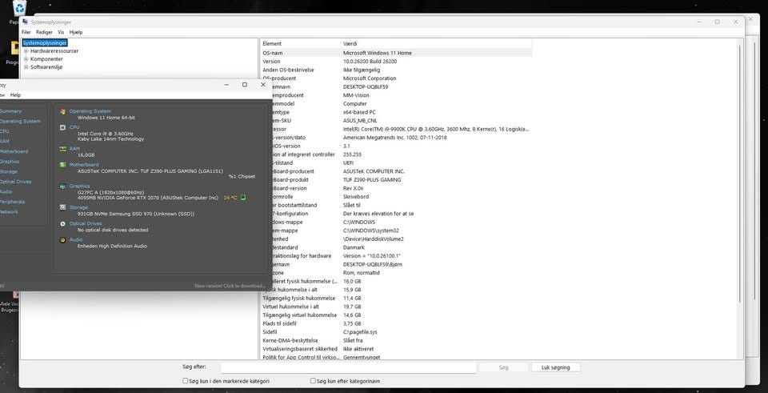Open the Hjælp menu
Screen dimensions: 768x393
(76, 32)
